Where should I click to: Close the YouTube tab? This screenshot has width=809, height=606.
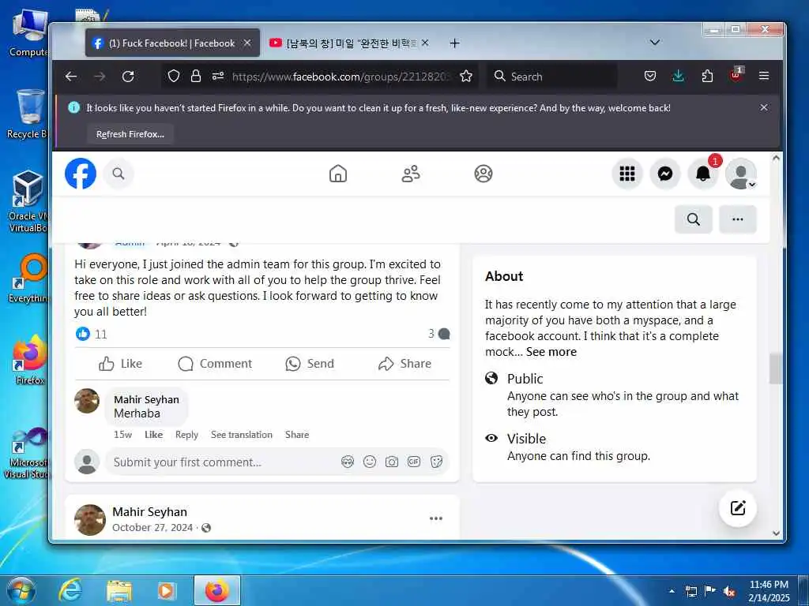click(x=425, y=43)
